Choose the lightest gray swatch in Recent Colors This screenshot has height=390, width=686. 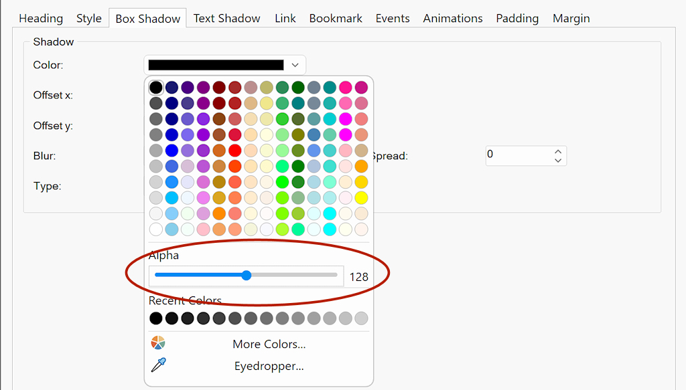pyautogui.click(x=362, y=318)
